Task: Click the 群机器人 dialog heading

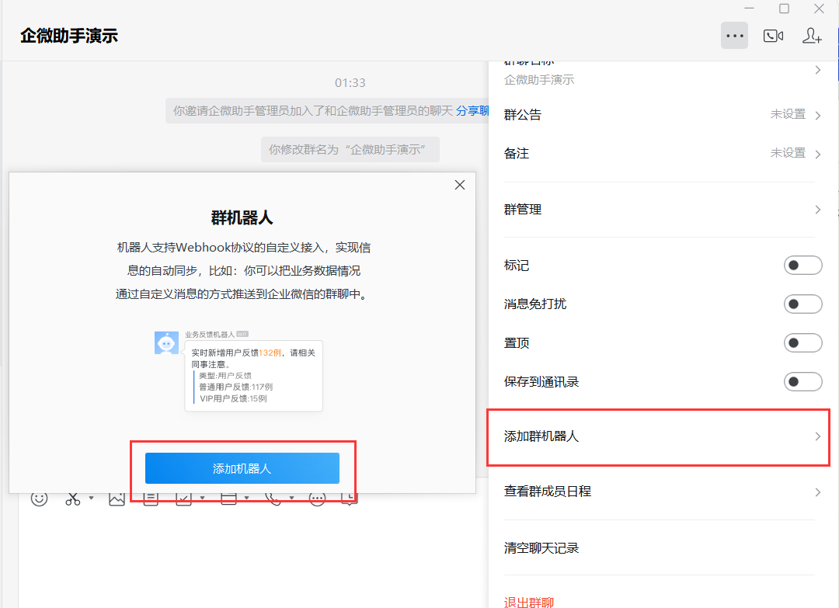Action: pyautogui.click(x=242, y=217)
